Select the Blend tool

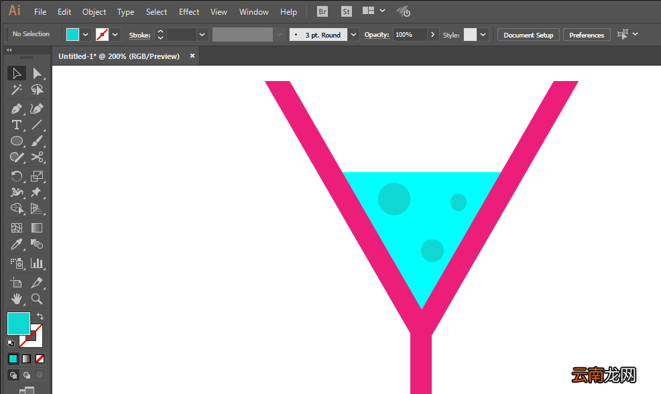[37, 244]
